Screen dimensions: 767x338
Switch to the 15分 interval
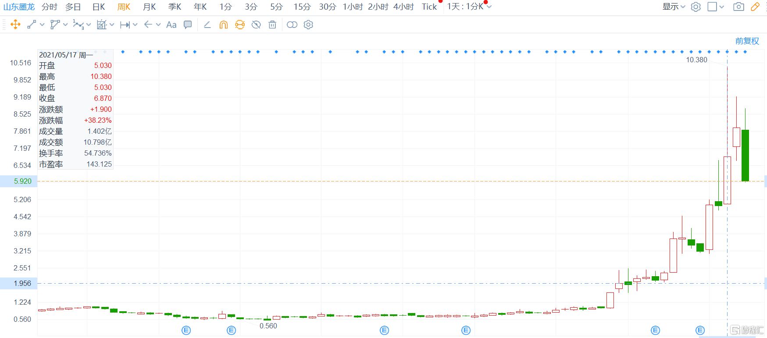click(302, 7)
